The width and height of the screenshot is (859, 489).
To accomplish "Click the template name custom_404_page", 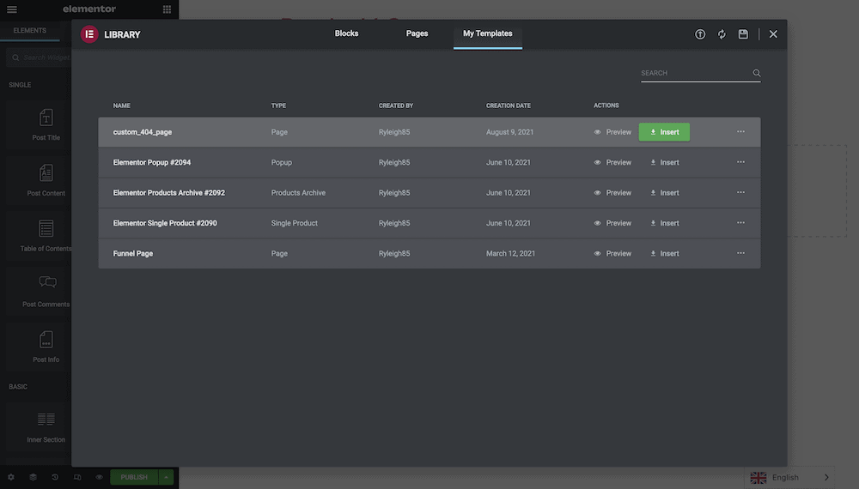I will (x=143, y=132).
